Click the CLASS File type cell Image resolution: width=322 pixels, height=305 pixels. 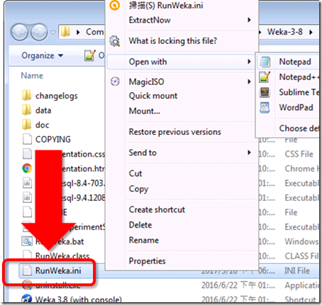(x=301, y=256)
